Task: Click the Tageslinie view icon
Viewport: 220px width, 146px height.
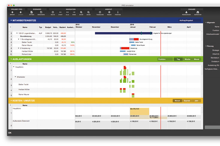Action: point(100,12)
